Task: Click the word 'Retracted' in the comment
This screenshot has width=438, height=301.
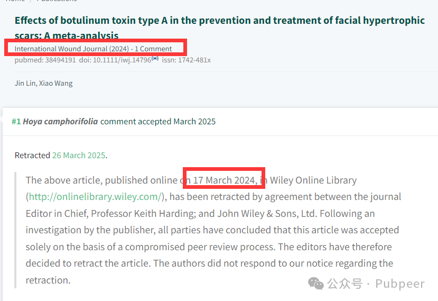Action: 32,155
